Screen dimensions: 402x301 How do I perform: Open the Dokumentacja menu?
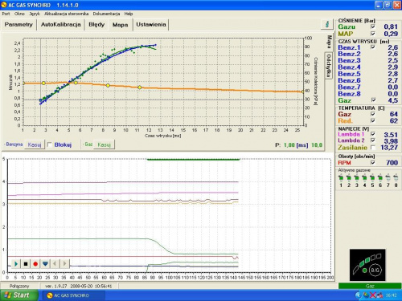click(106, 14)
